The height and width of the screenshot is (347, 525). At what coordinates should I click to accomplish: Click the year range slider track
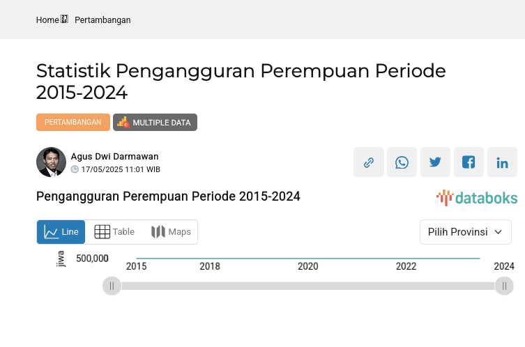tap(308, 286)
